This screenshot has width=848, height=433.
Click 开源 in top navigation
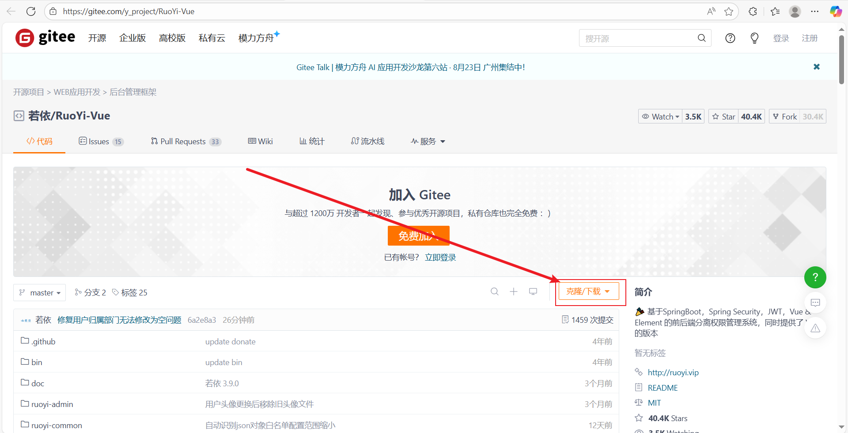(x=97, y=38)
